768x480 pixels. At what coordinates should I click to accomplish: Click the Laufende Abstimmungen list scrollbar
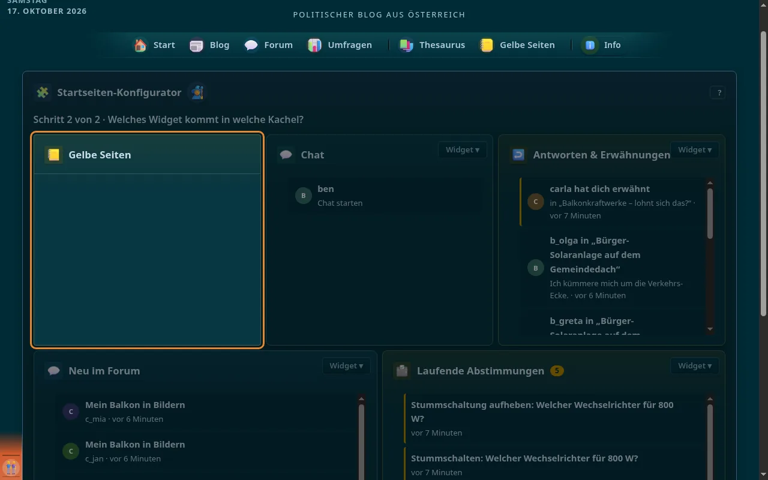tap(710, 441)
